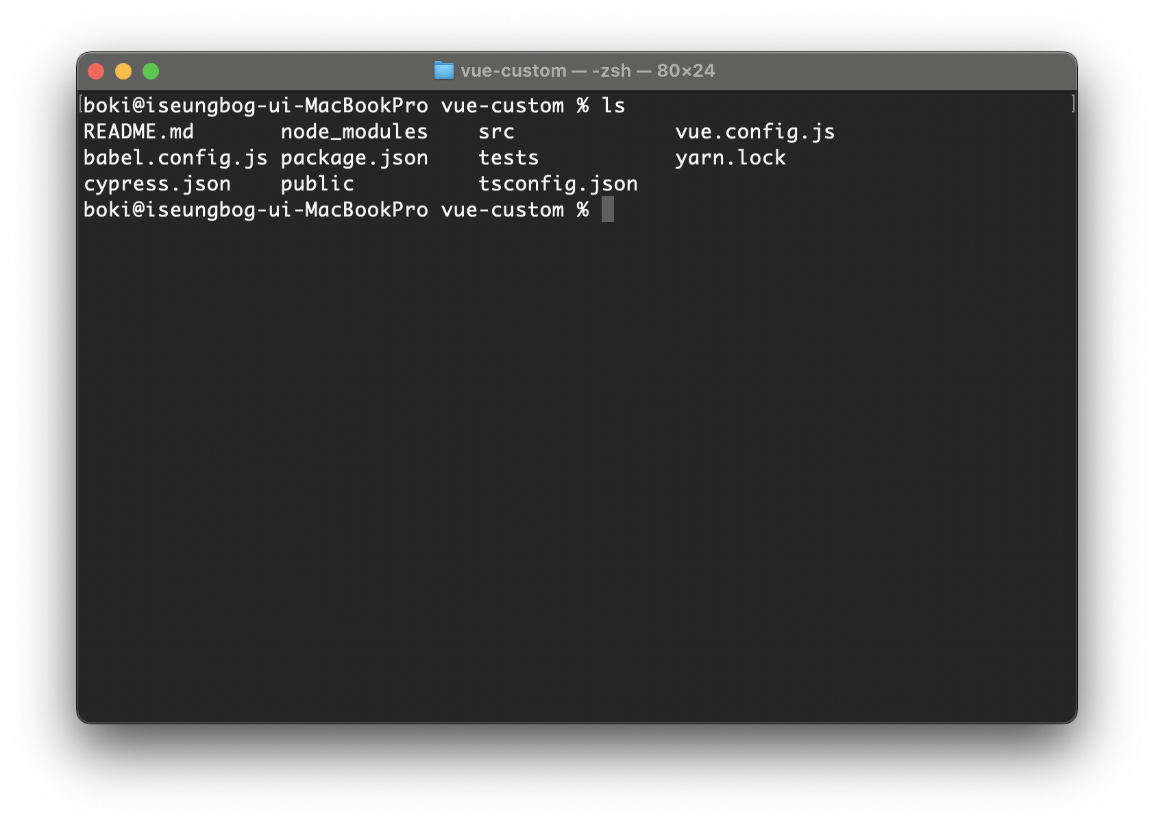Click the yarn.lock file name

click(x=731, y=158)
